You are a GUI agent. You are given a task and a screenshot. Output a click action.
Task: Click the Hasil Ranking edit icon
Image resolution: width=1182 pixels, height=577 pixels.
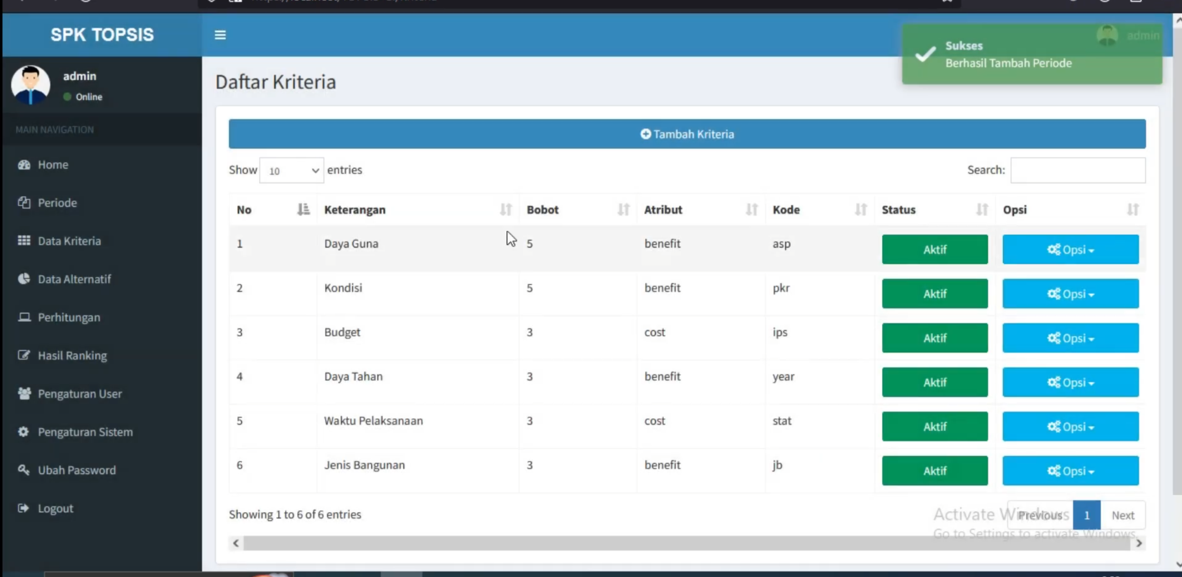(x=24, y=355)
